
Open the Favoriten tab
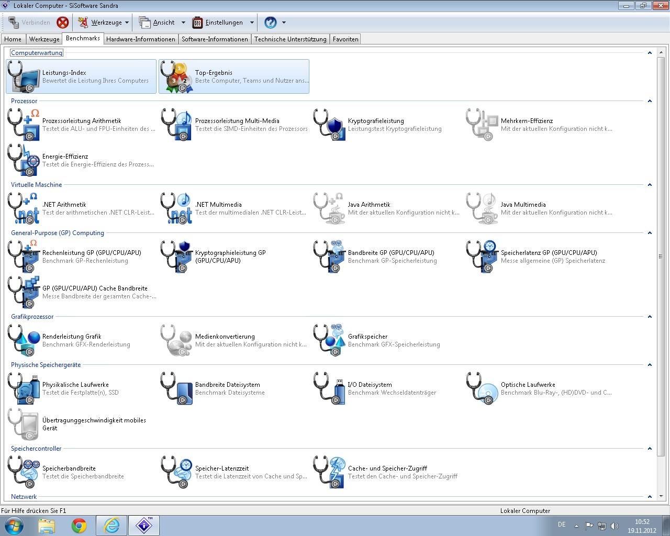[345, 39]
